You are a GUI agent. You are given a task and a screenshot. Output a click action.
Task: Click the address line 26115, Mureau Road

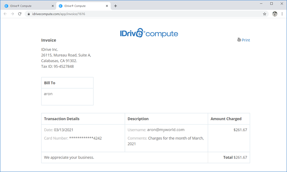pos(66,55)
